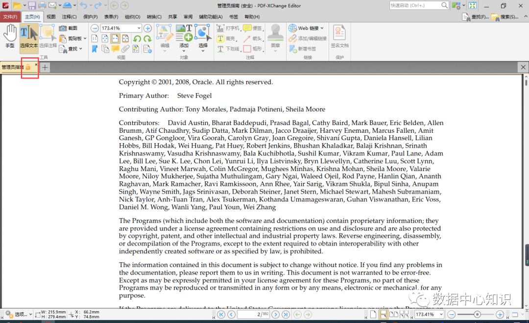Zoom out using ribbon minus button
Image resolution: width=529 pixels, height=323 pixels.
pyautogui.click(x=95, y=28)
